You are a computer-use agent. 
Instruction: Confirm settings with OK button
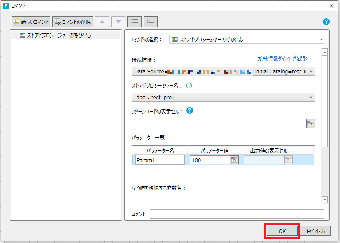pyautogui.click(x=282, y=230)
